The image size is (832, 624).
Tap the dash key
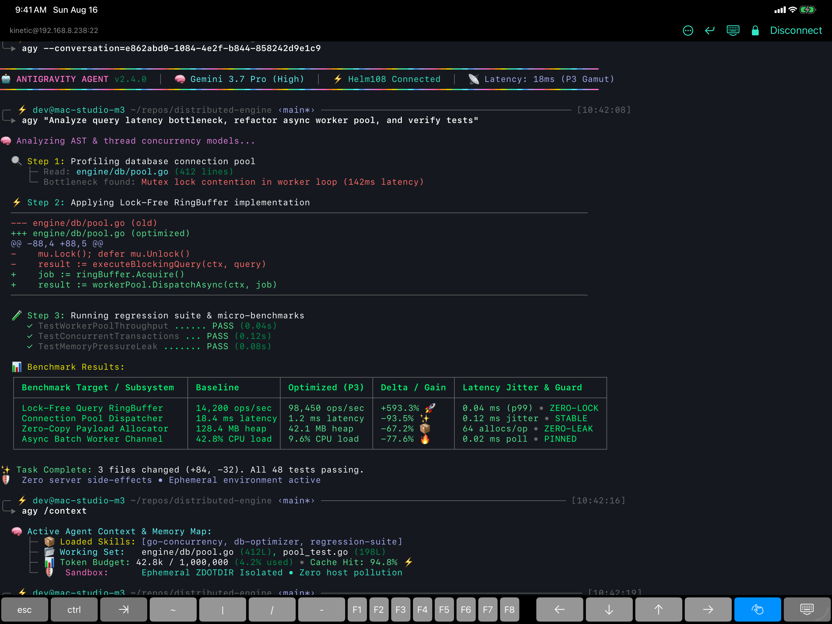[322, 609]
